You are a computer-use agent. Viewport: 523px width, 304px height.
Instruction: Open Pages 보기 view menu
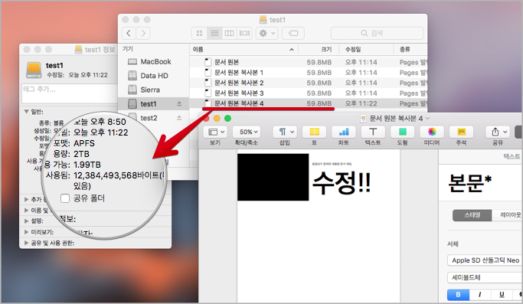(x=215, y=132)
